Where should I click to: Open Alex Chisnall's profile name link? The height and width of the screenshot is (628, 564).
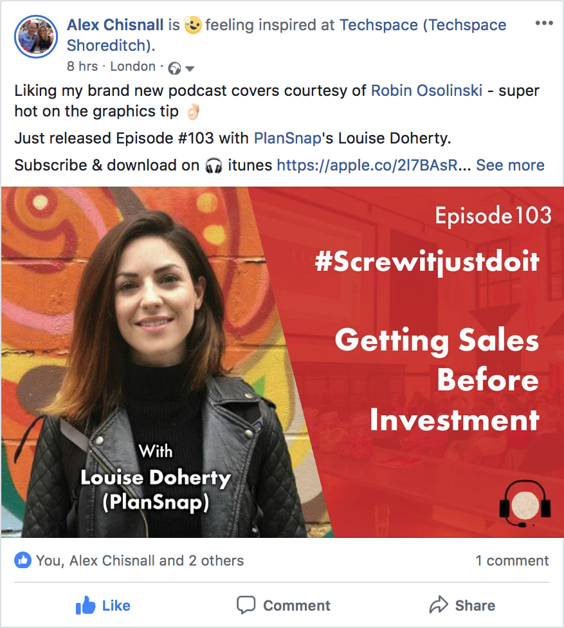[x=115, y=25]
